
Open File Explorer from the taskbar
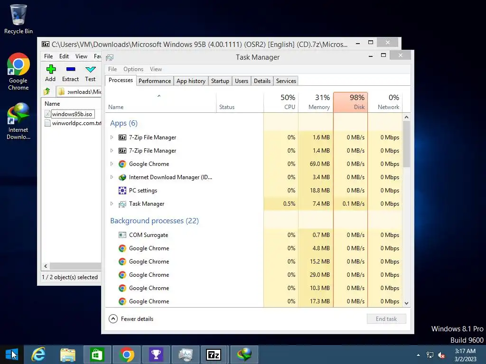67,355
